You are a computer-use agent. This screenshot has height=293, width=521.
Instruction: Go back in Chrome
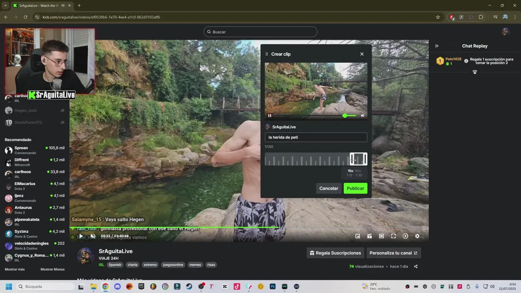(x=6, y=17)
